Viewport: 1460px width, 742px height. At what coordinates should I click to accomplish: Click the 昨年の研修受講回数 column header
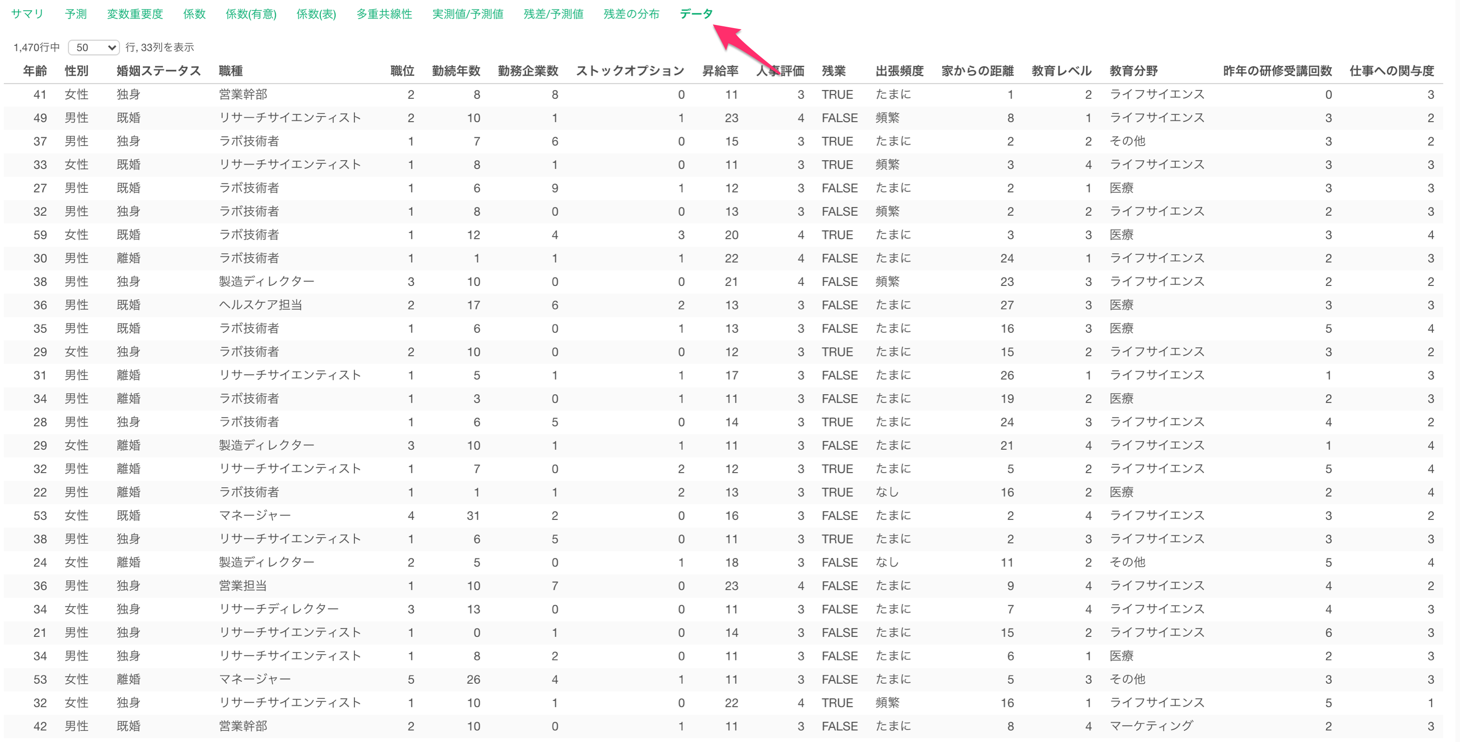click(1277, 71)
